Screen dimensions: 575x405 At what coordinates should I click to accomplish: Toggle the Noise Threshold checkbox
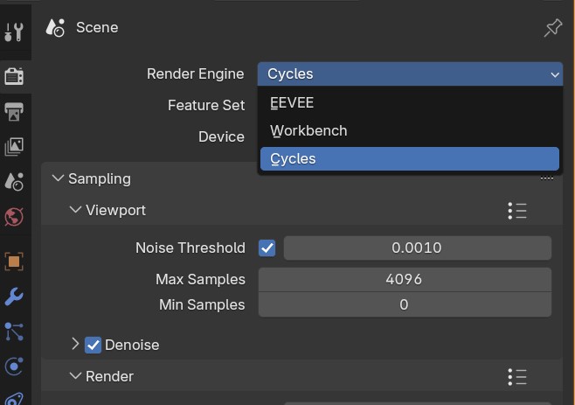[x=267, y=248]
